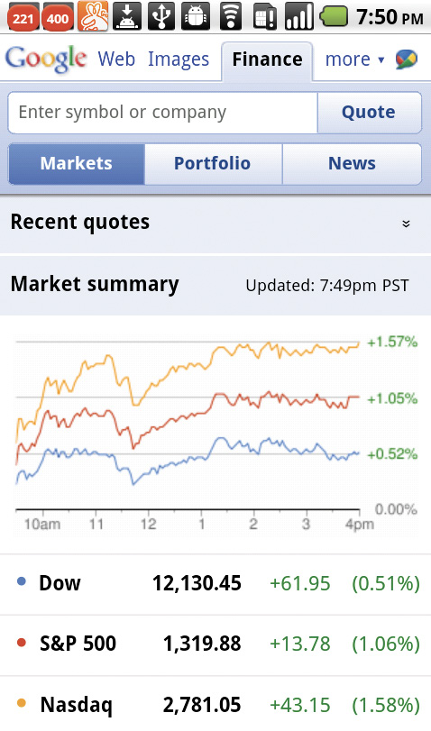Switch to the News tab

click(x=353, y=164)
